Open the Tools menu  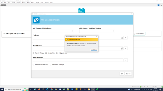click(42, 3)
